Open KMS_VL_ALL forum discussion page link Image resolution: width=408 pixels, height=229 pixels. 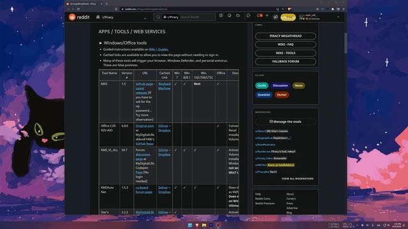tap(143, 156)
